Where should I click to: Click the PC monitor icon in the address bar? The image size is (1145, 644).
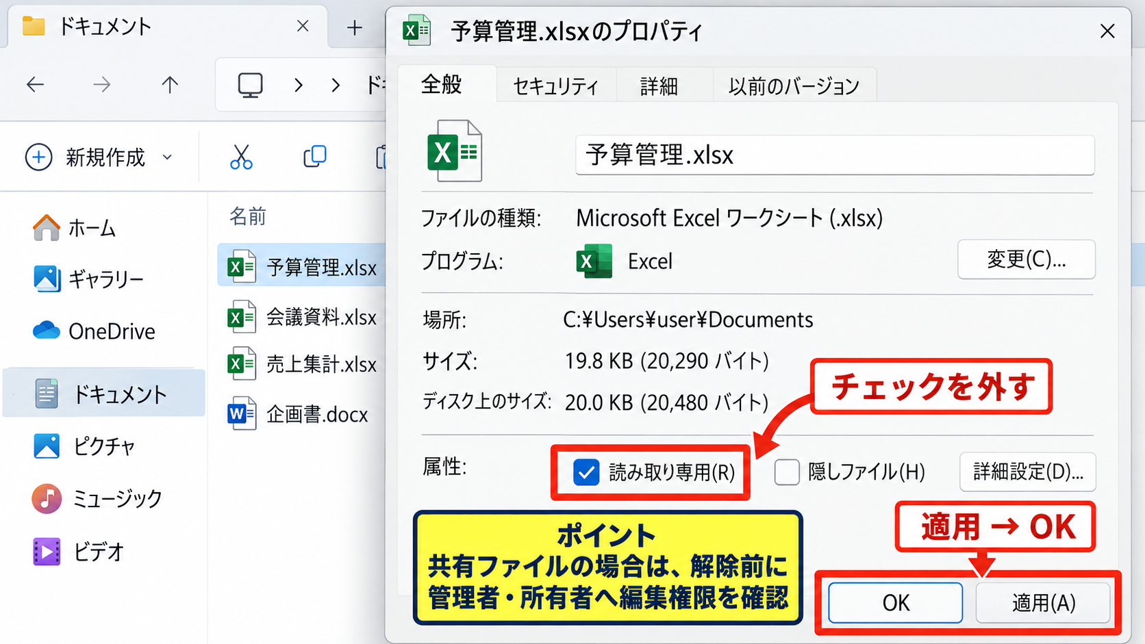pyautogui.click(x=250, y=86)
